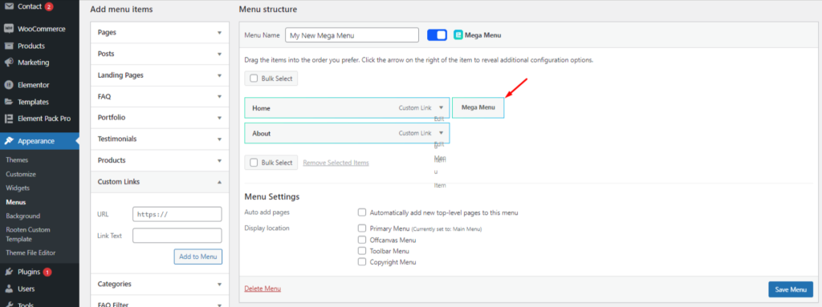The width and height of the screenshot is (822, 307).
Task: Click the Contact notification badge
Action: [x=49, y=6]
